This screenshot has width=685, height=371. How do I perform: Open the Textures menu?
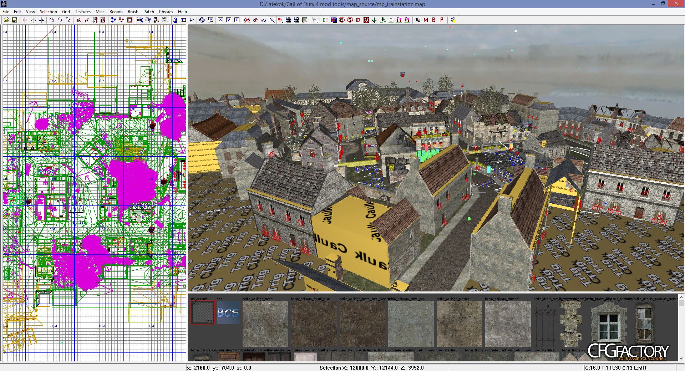click(x=83, y=12)
